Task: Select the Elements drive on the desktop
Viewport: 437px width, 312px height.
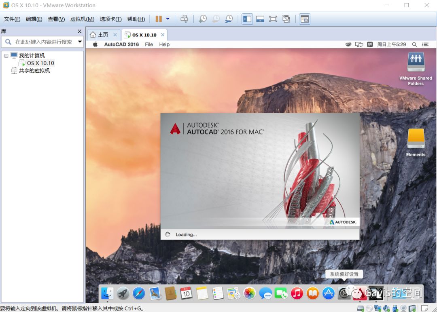Action: [x=416, y=143]
